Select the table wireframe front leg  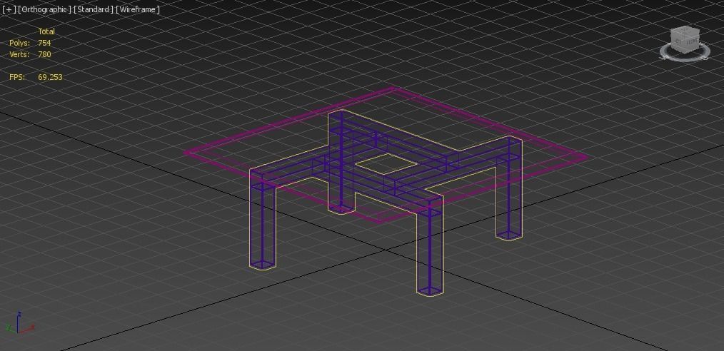coord(429,247)
